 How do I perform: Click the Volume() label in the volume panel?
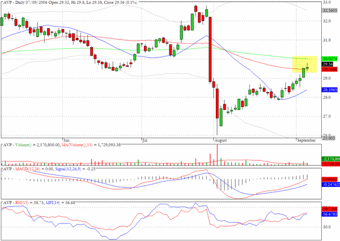click(22, 144)
